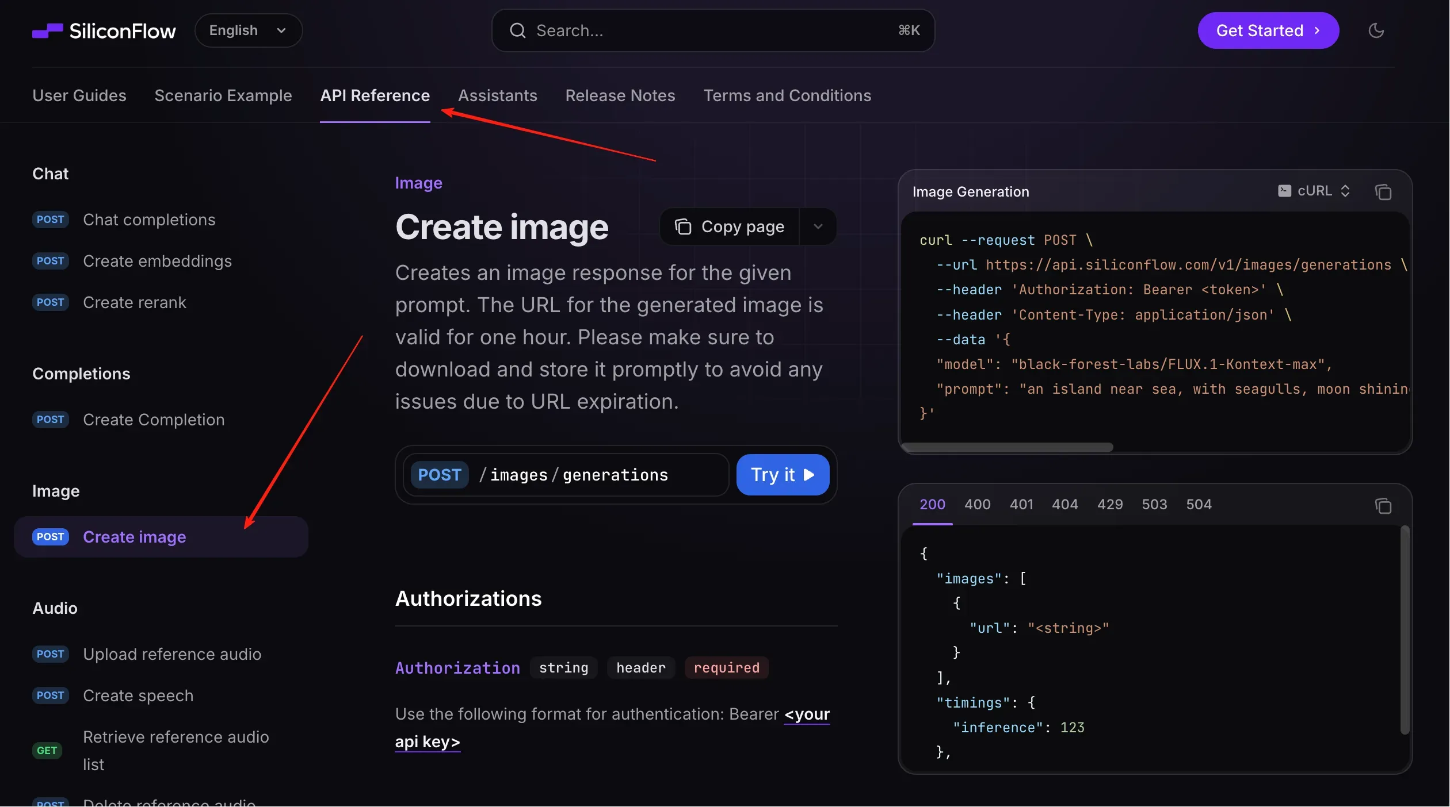Open the Assistants tab

tap(498, 95)
